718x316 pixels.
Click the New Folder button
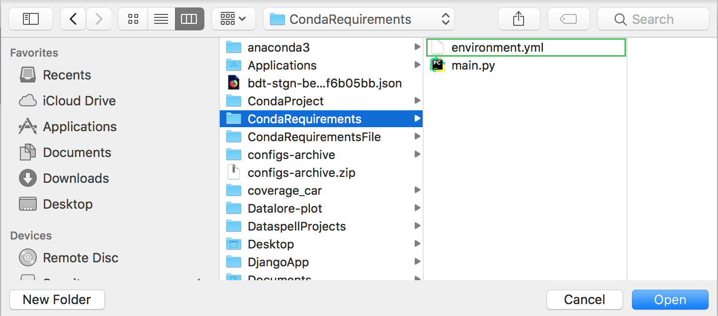point(57,299)
